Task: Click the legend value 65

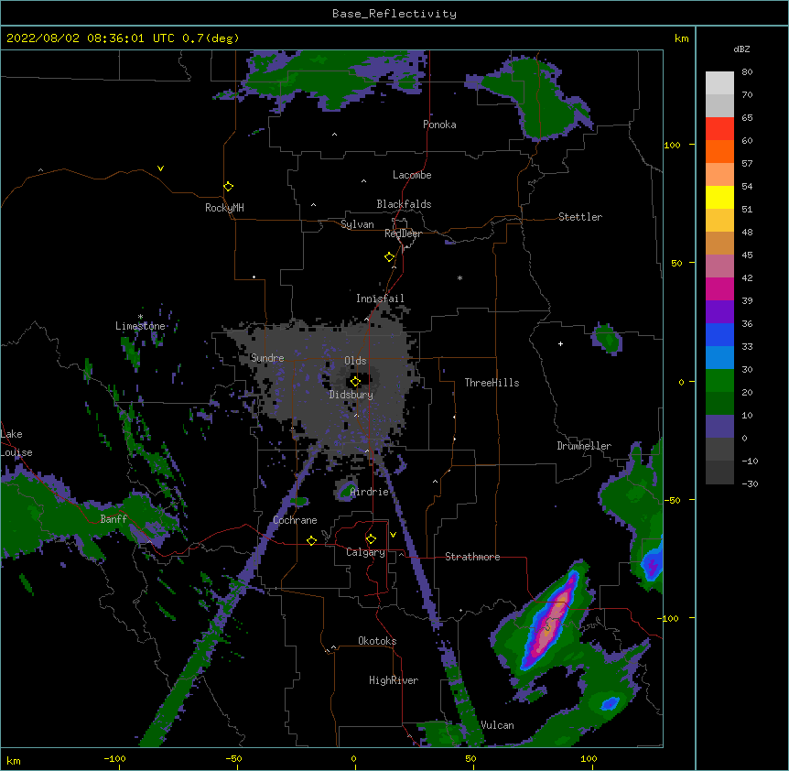Action: [x=747, y=117]
